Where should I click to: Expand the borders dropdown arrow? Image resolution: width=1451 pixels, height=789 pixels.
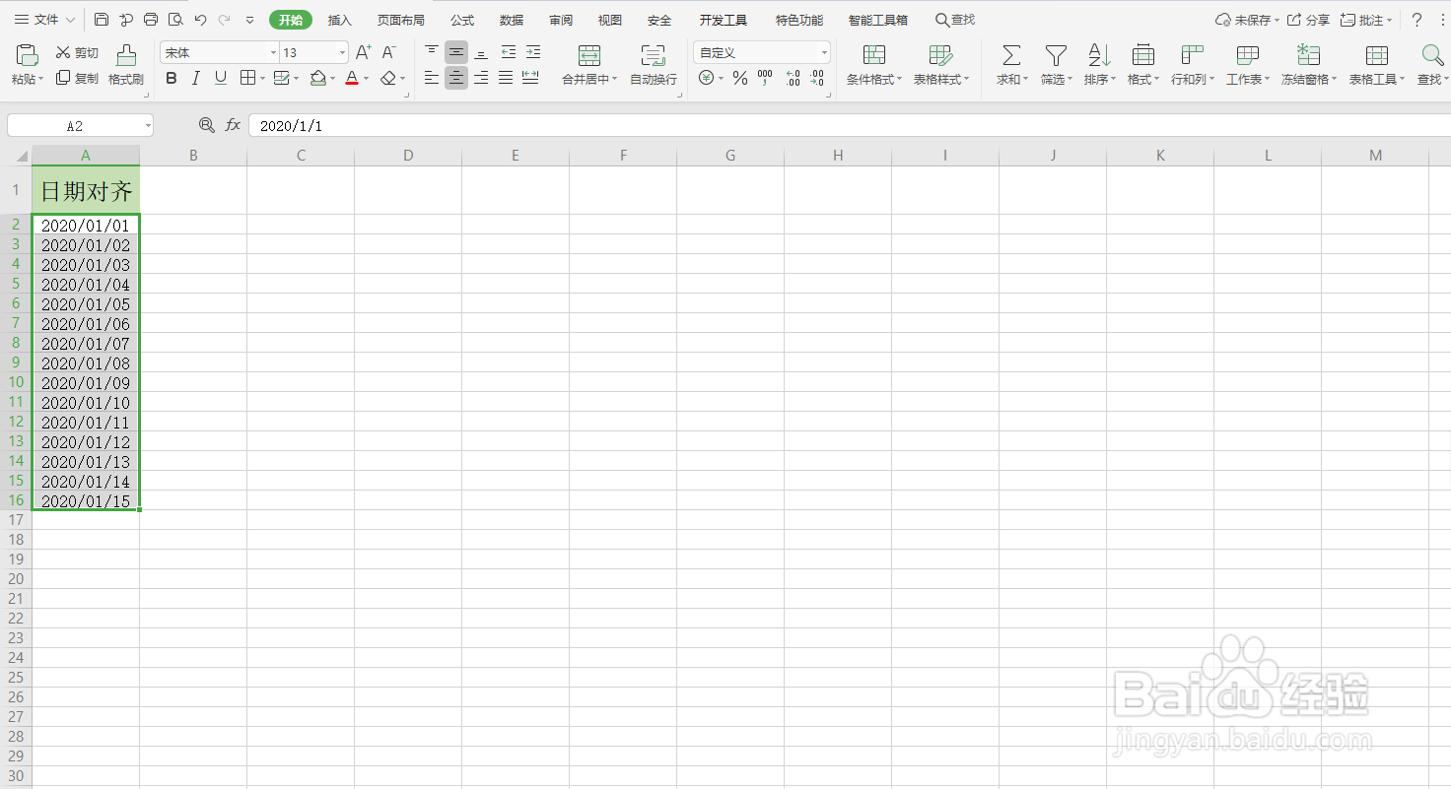(x=260, y=79)
